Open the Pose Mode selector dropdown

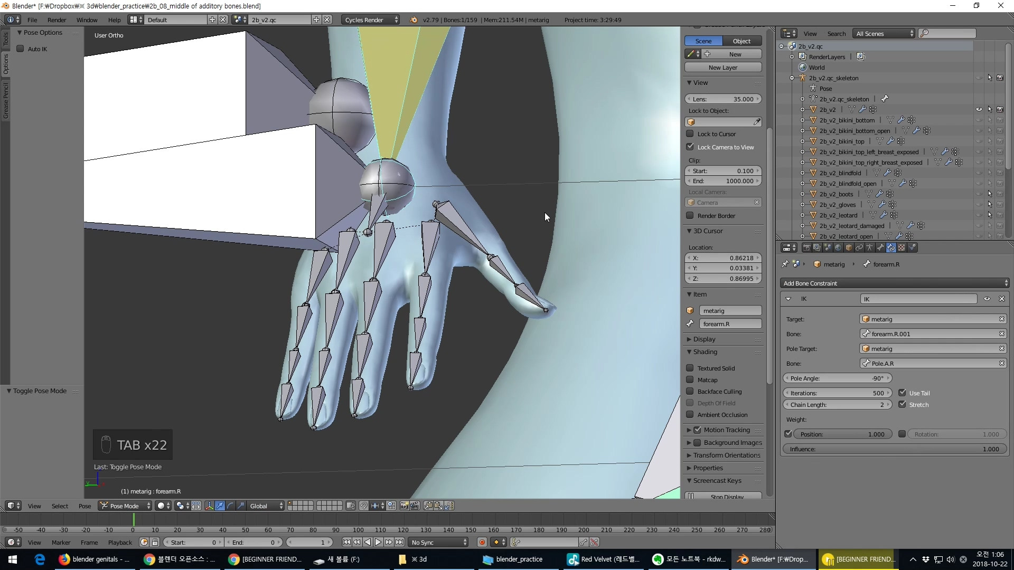pos(125,506)
